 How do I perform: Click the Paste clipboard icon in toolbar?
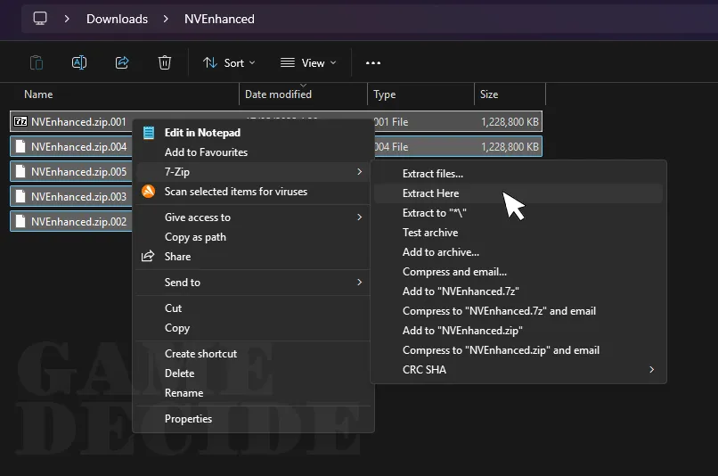point(37,62)
